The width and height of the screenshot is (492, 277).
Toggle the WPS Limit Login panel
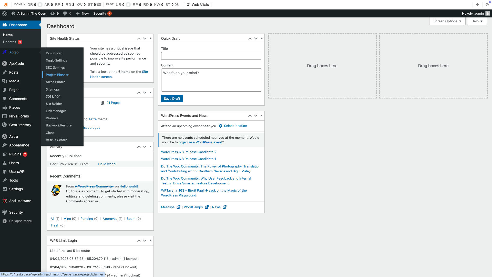[150, 241]
